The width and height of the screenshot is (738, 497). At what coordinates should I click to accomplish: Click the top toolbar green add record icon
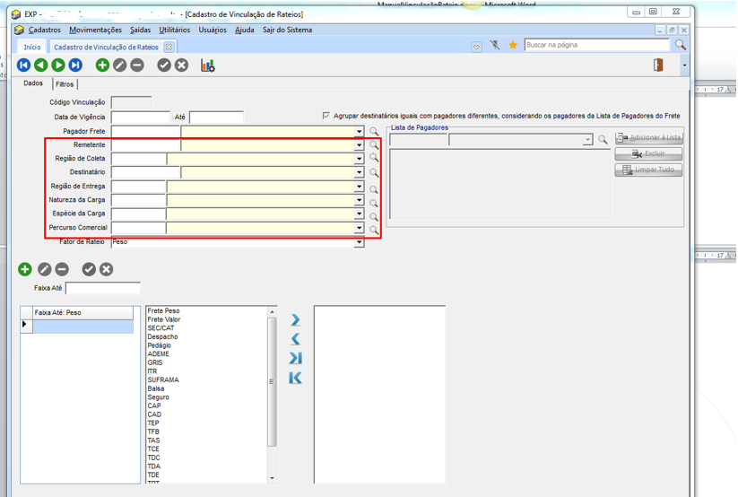(x=102, y=65)
